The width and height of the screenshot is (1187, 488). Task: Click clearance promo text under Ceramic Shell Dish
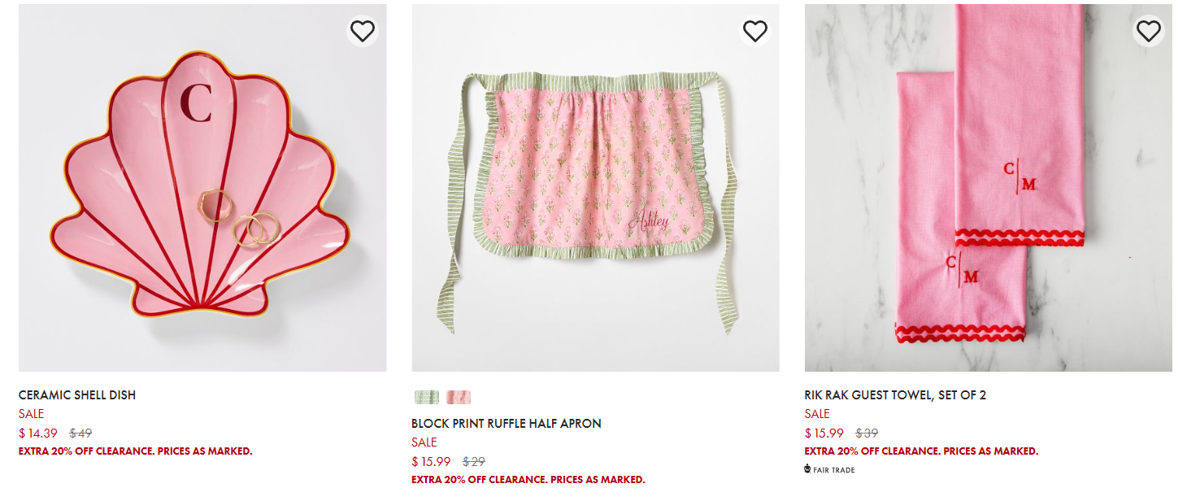135,451
